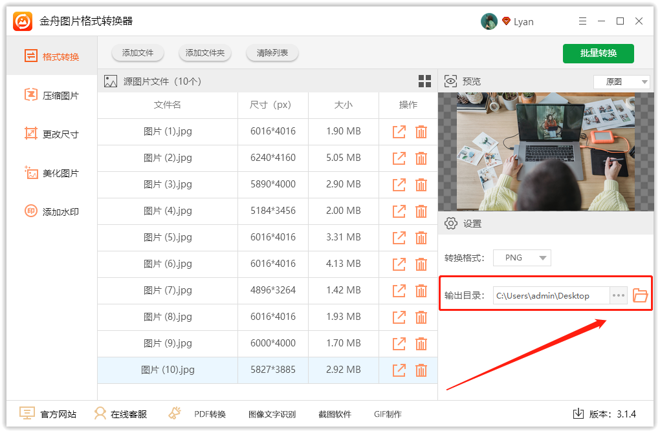Viewport: 660px width, 433px height.
Task: Click the output directory path field
Action: click(551, 295)
